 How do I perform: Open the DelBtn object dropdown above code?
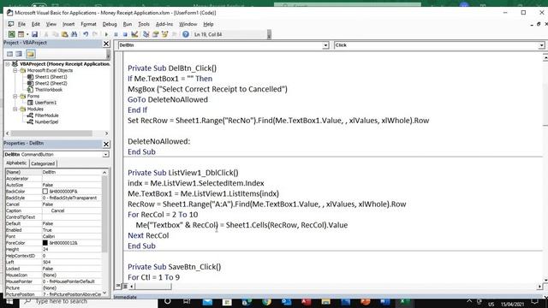[x=325, y=45]
